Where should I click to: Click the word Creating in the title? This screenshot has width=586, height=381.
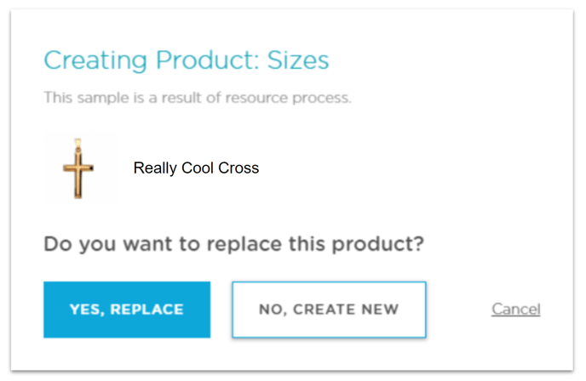tap(95, 61)
